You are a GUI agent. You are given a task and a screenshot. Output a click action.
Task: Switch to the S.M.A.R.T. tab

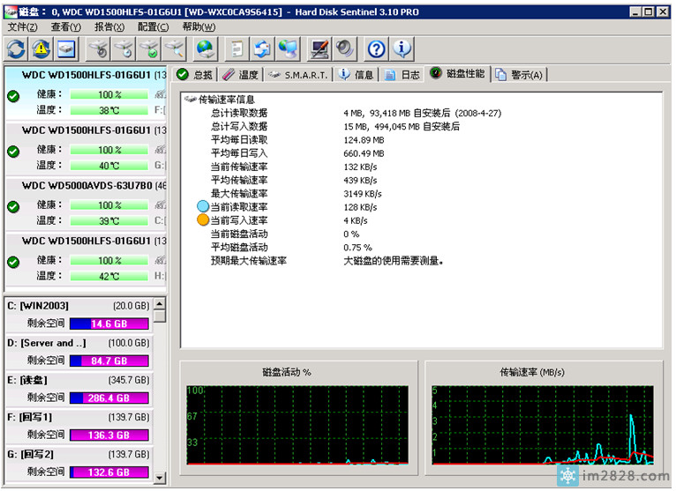coord(298,75)
